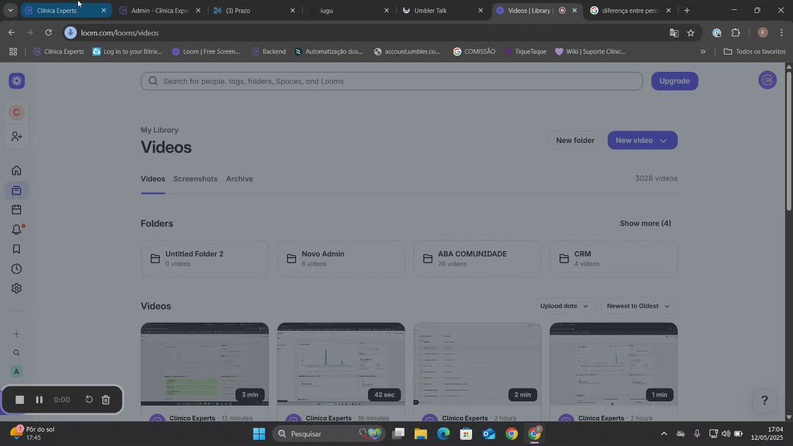Open the 42 sec video thumbnail

(x=341, y=364)
